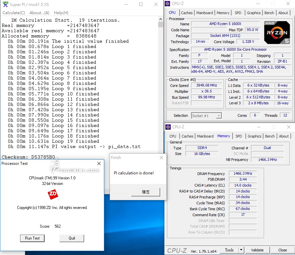This screenshot has width=295, height=255.
Task: Expand the Socket #1 selection dropdown
Action: [218, 115]
